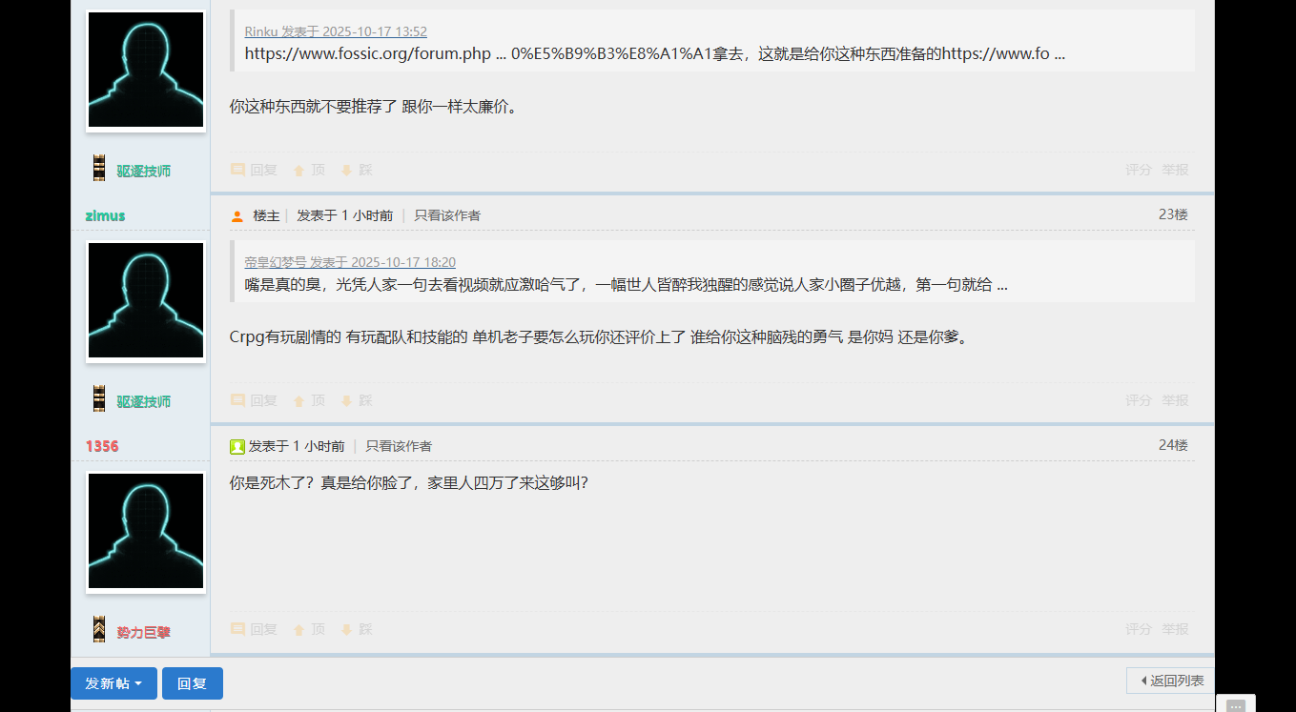Click green user icon on post 24

[x=237, y=446]
